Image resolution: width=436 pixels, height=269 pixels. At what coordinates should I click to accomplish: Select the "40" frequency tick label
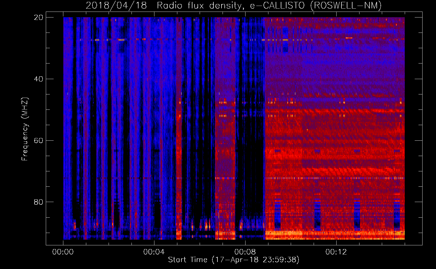[x=39, y=79]
